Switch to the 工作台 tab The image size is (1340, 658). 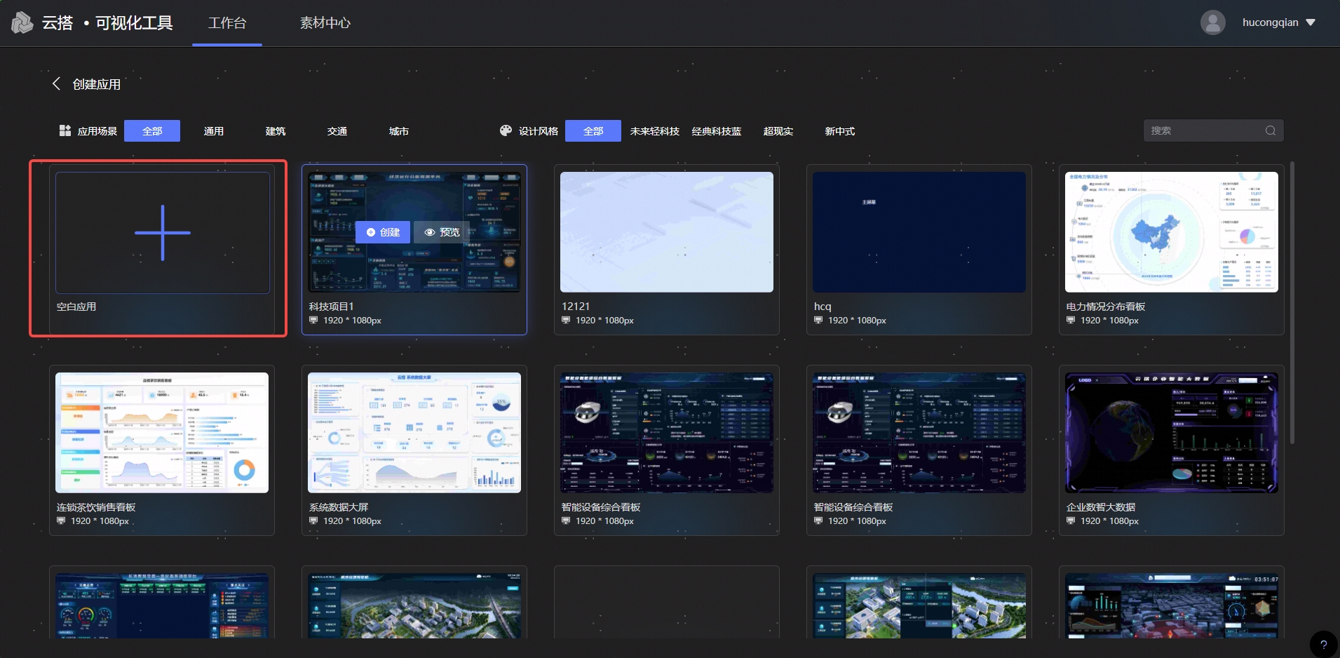pos(227,23)
